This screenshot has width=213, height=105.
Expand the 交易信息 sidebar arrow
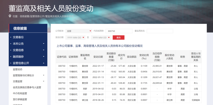click(x=44, y=50)
